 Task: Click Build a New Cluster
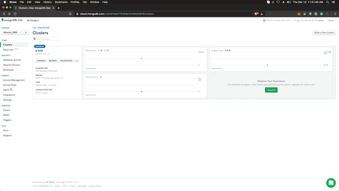click(x=324, y=33)
